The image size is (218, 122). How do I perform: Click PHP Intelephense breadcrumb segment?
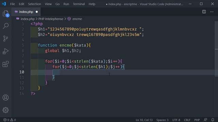coord(51,19)
